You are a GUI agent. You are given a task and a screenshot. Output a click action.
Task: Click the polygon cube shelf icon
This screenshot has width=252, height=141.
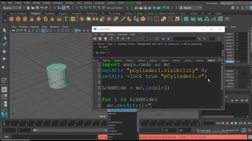click(18, 19)
